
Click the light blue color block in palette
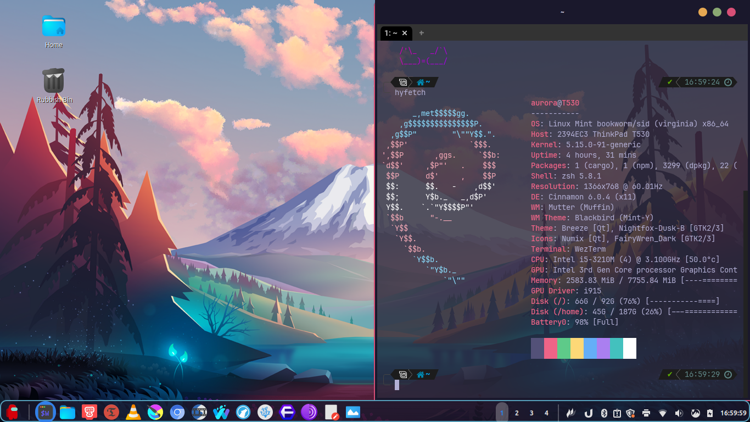(x=590, y=348)
